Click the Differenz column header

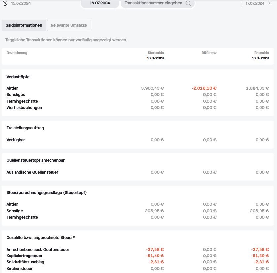coord(209,53)
